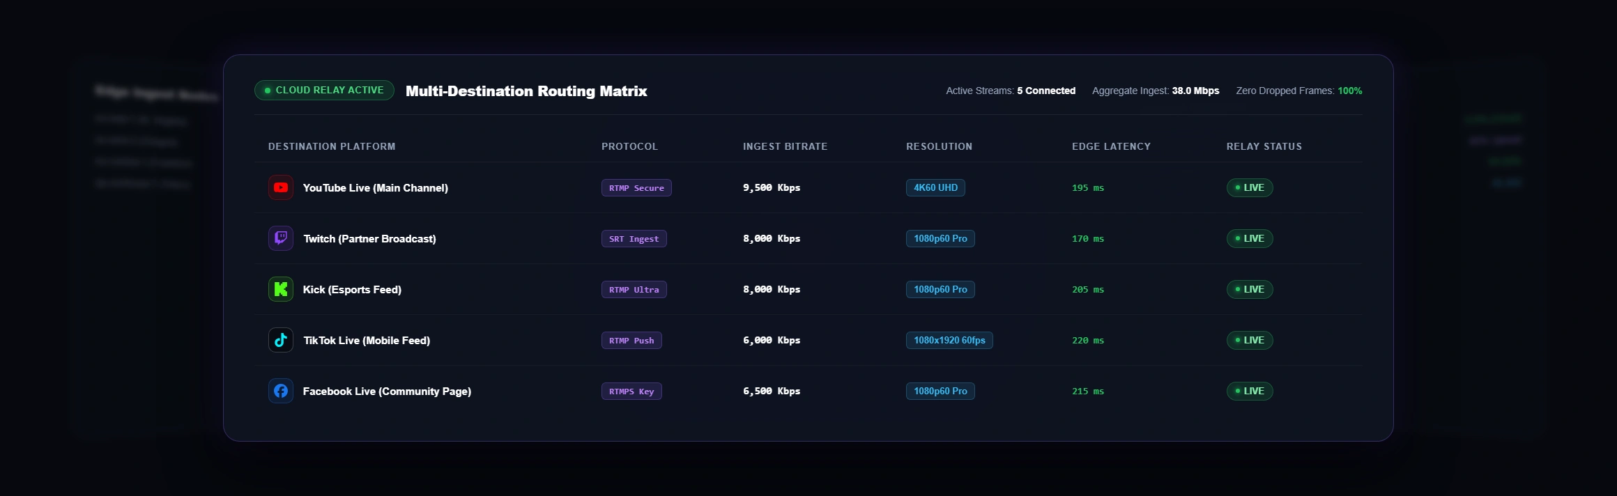Click the RTMP Push protocol tag

(631, 341)
